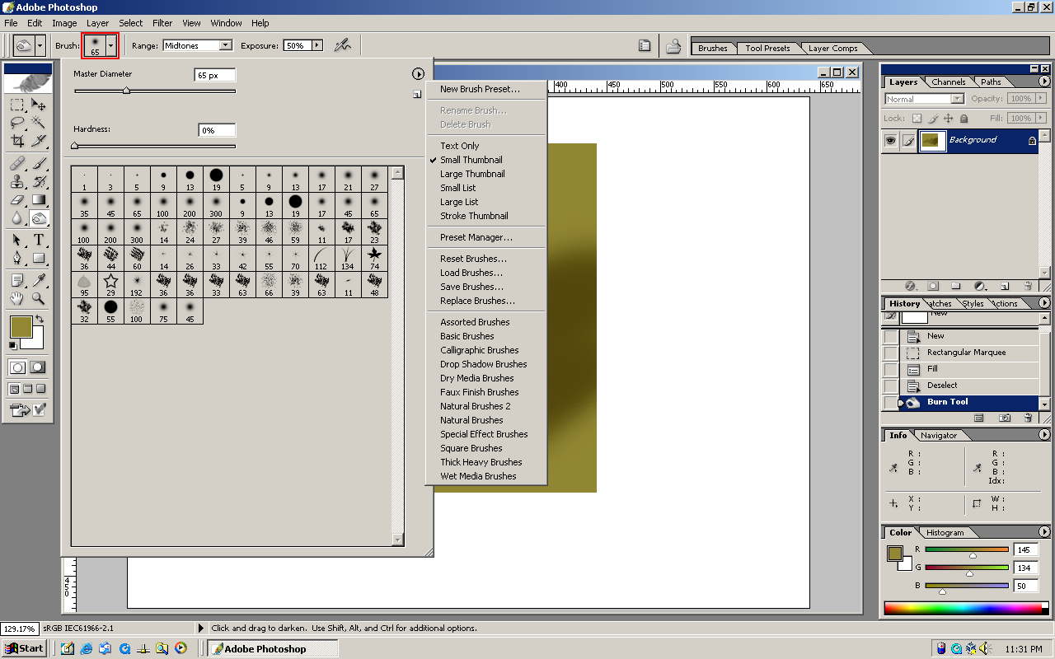Click the Master Diameter slider handle

coord(126,91)
